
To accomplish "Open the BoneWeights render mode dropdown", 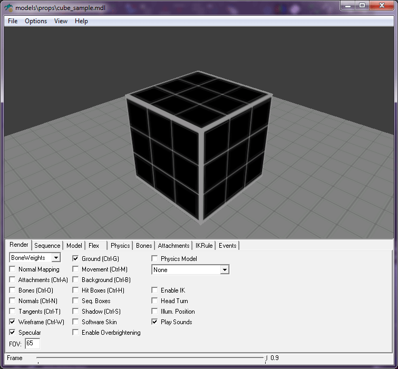I will [x=56, y=258].
